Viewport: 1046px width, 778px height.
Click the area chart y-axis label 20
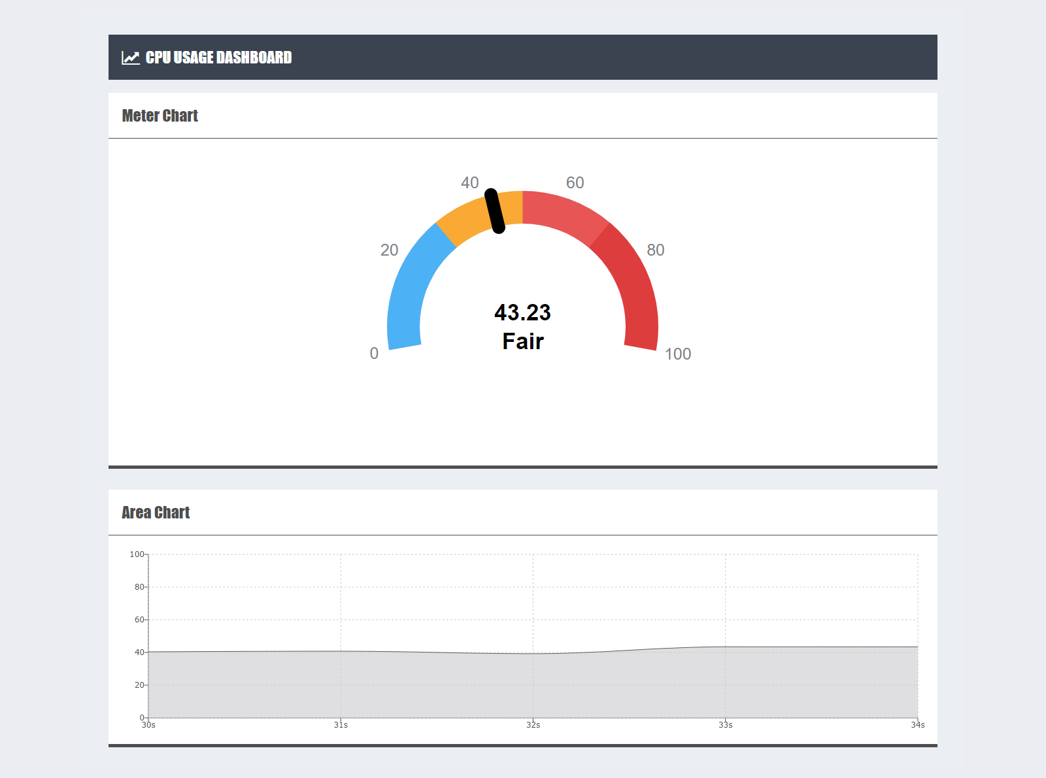pos(139,685)
